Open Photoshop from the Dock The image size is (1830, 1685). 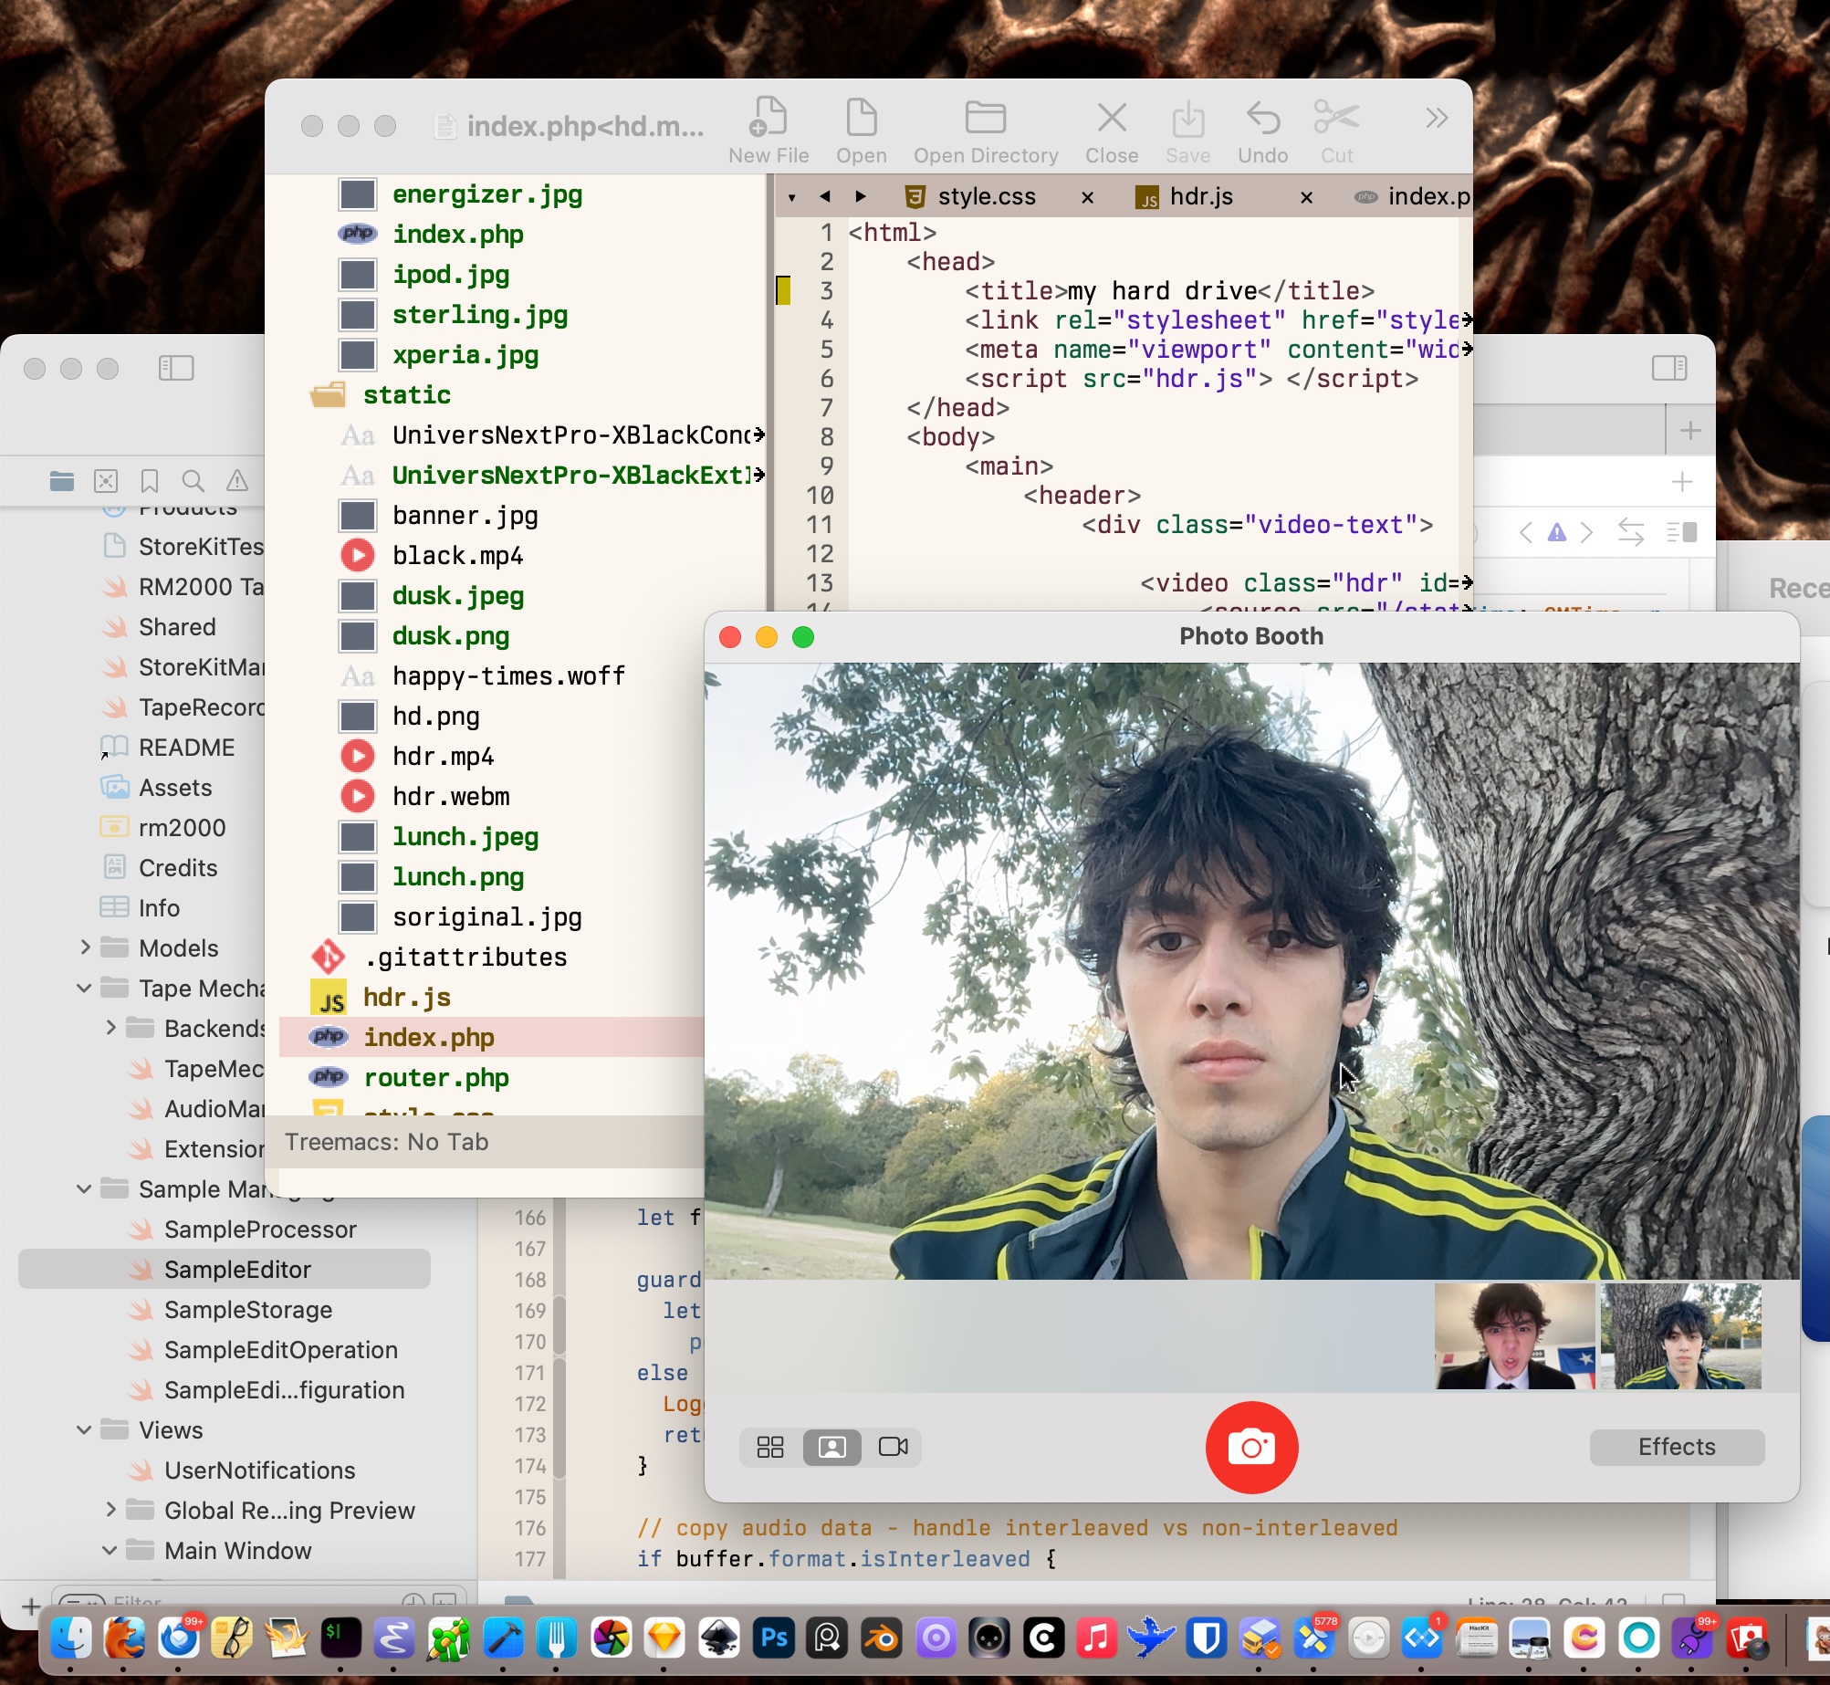(773, 1638)
